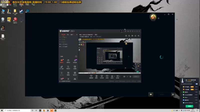Image resolution: width=200 pixels, height=112 pixels.
Task: Open the Recycle Bin desktop icon
Action: pos(3,20)
